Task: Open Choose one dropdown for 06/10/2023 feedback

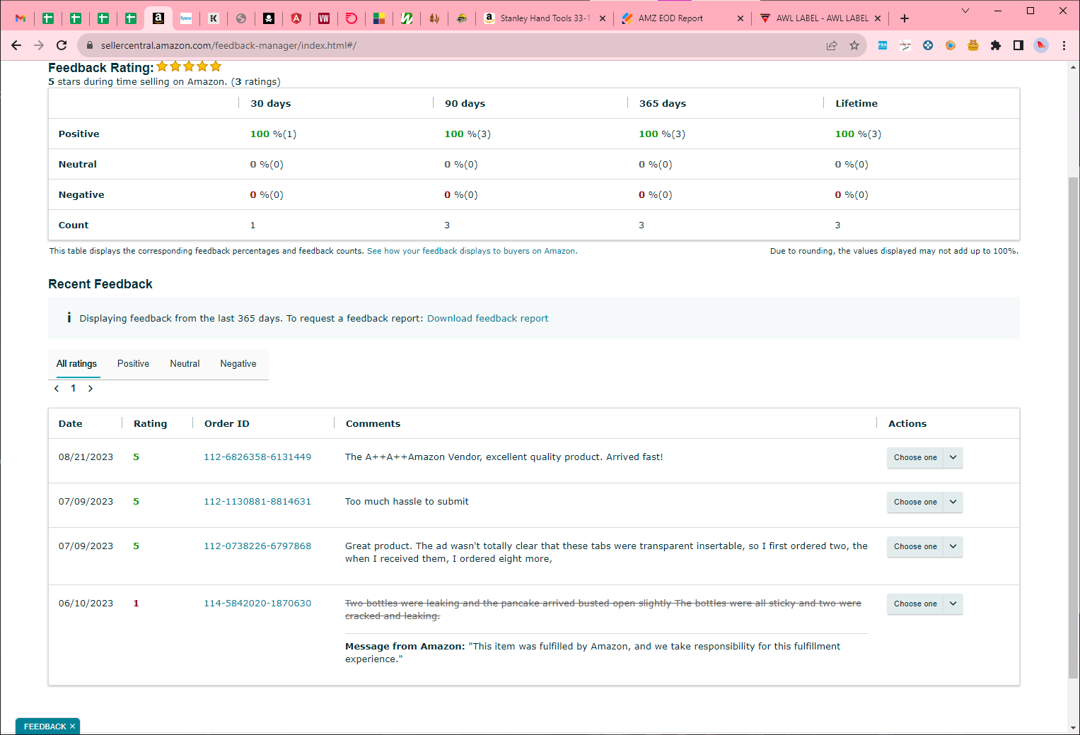Action: 924,604
